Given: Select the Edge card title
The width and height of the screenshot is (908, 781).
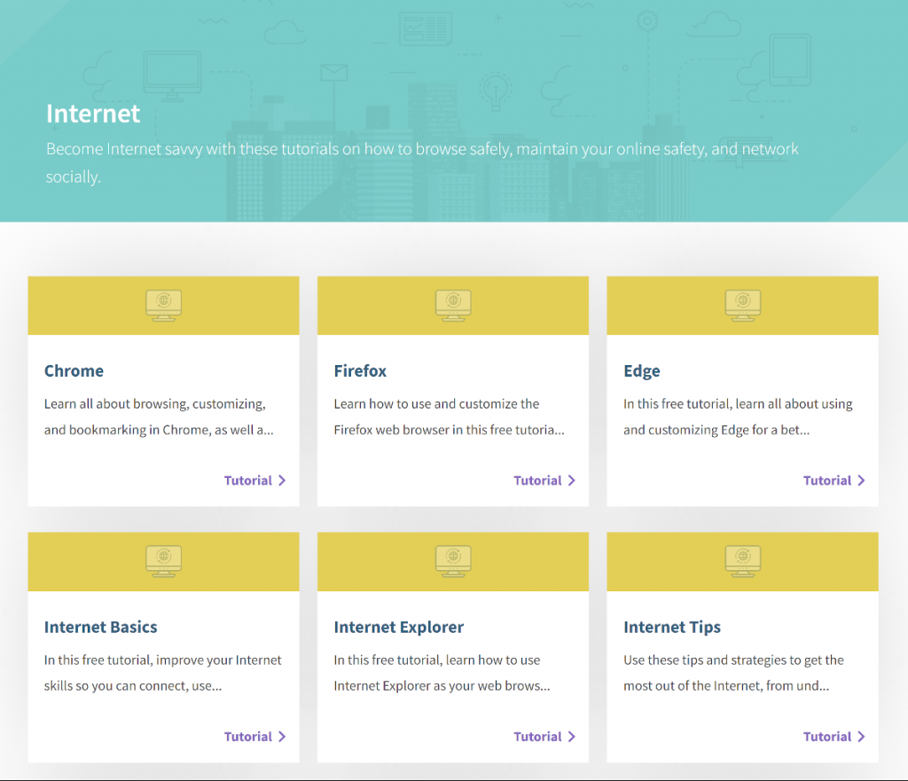Looking at the screenshot, I should coord(641,371).
